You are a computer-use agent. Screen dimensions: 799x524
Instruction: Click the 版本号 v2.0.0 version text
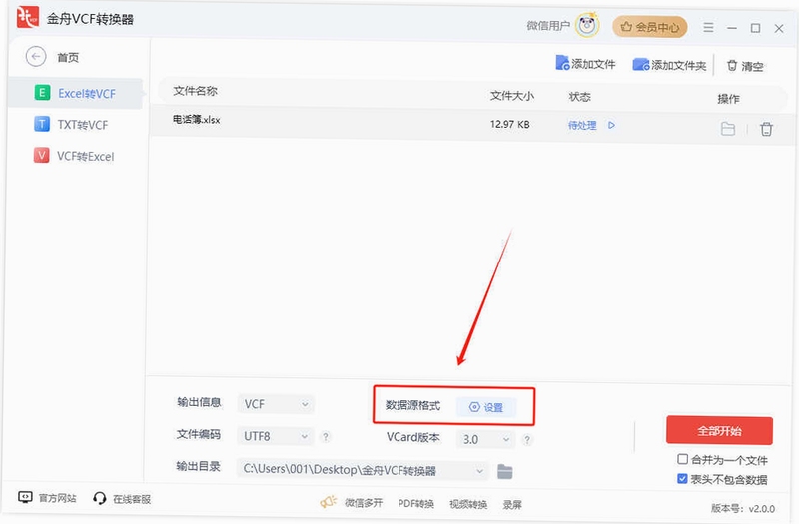[743, 508]
